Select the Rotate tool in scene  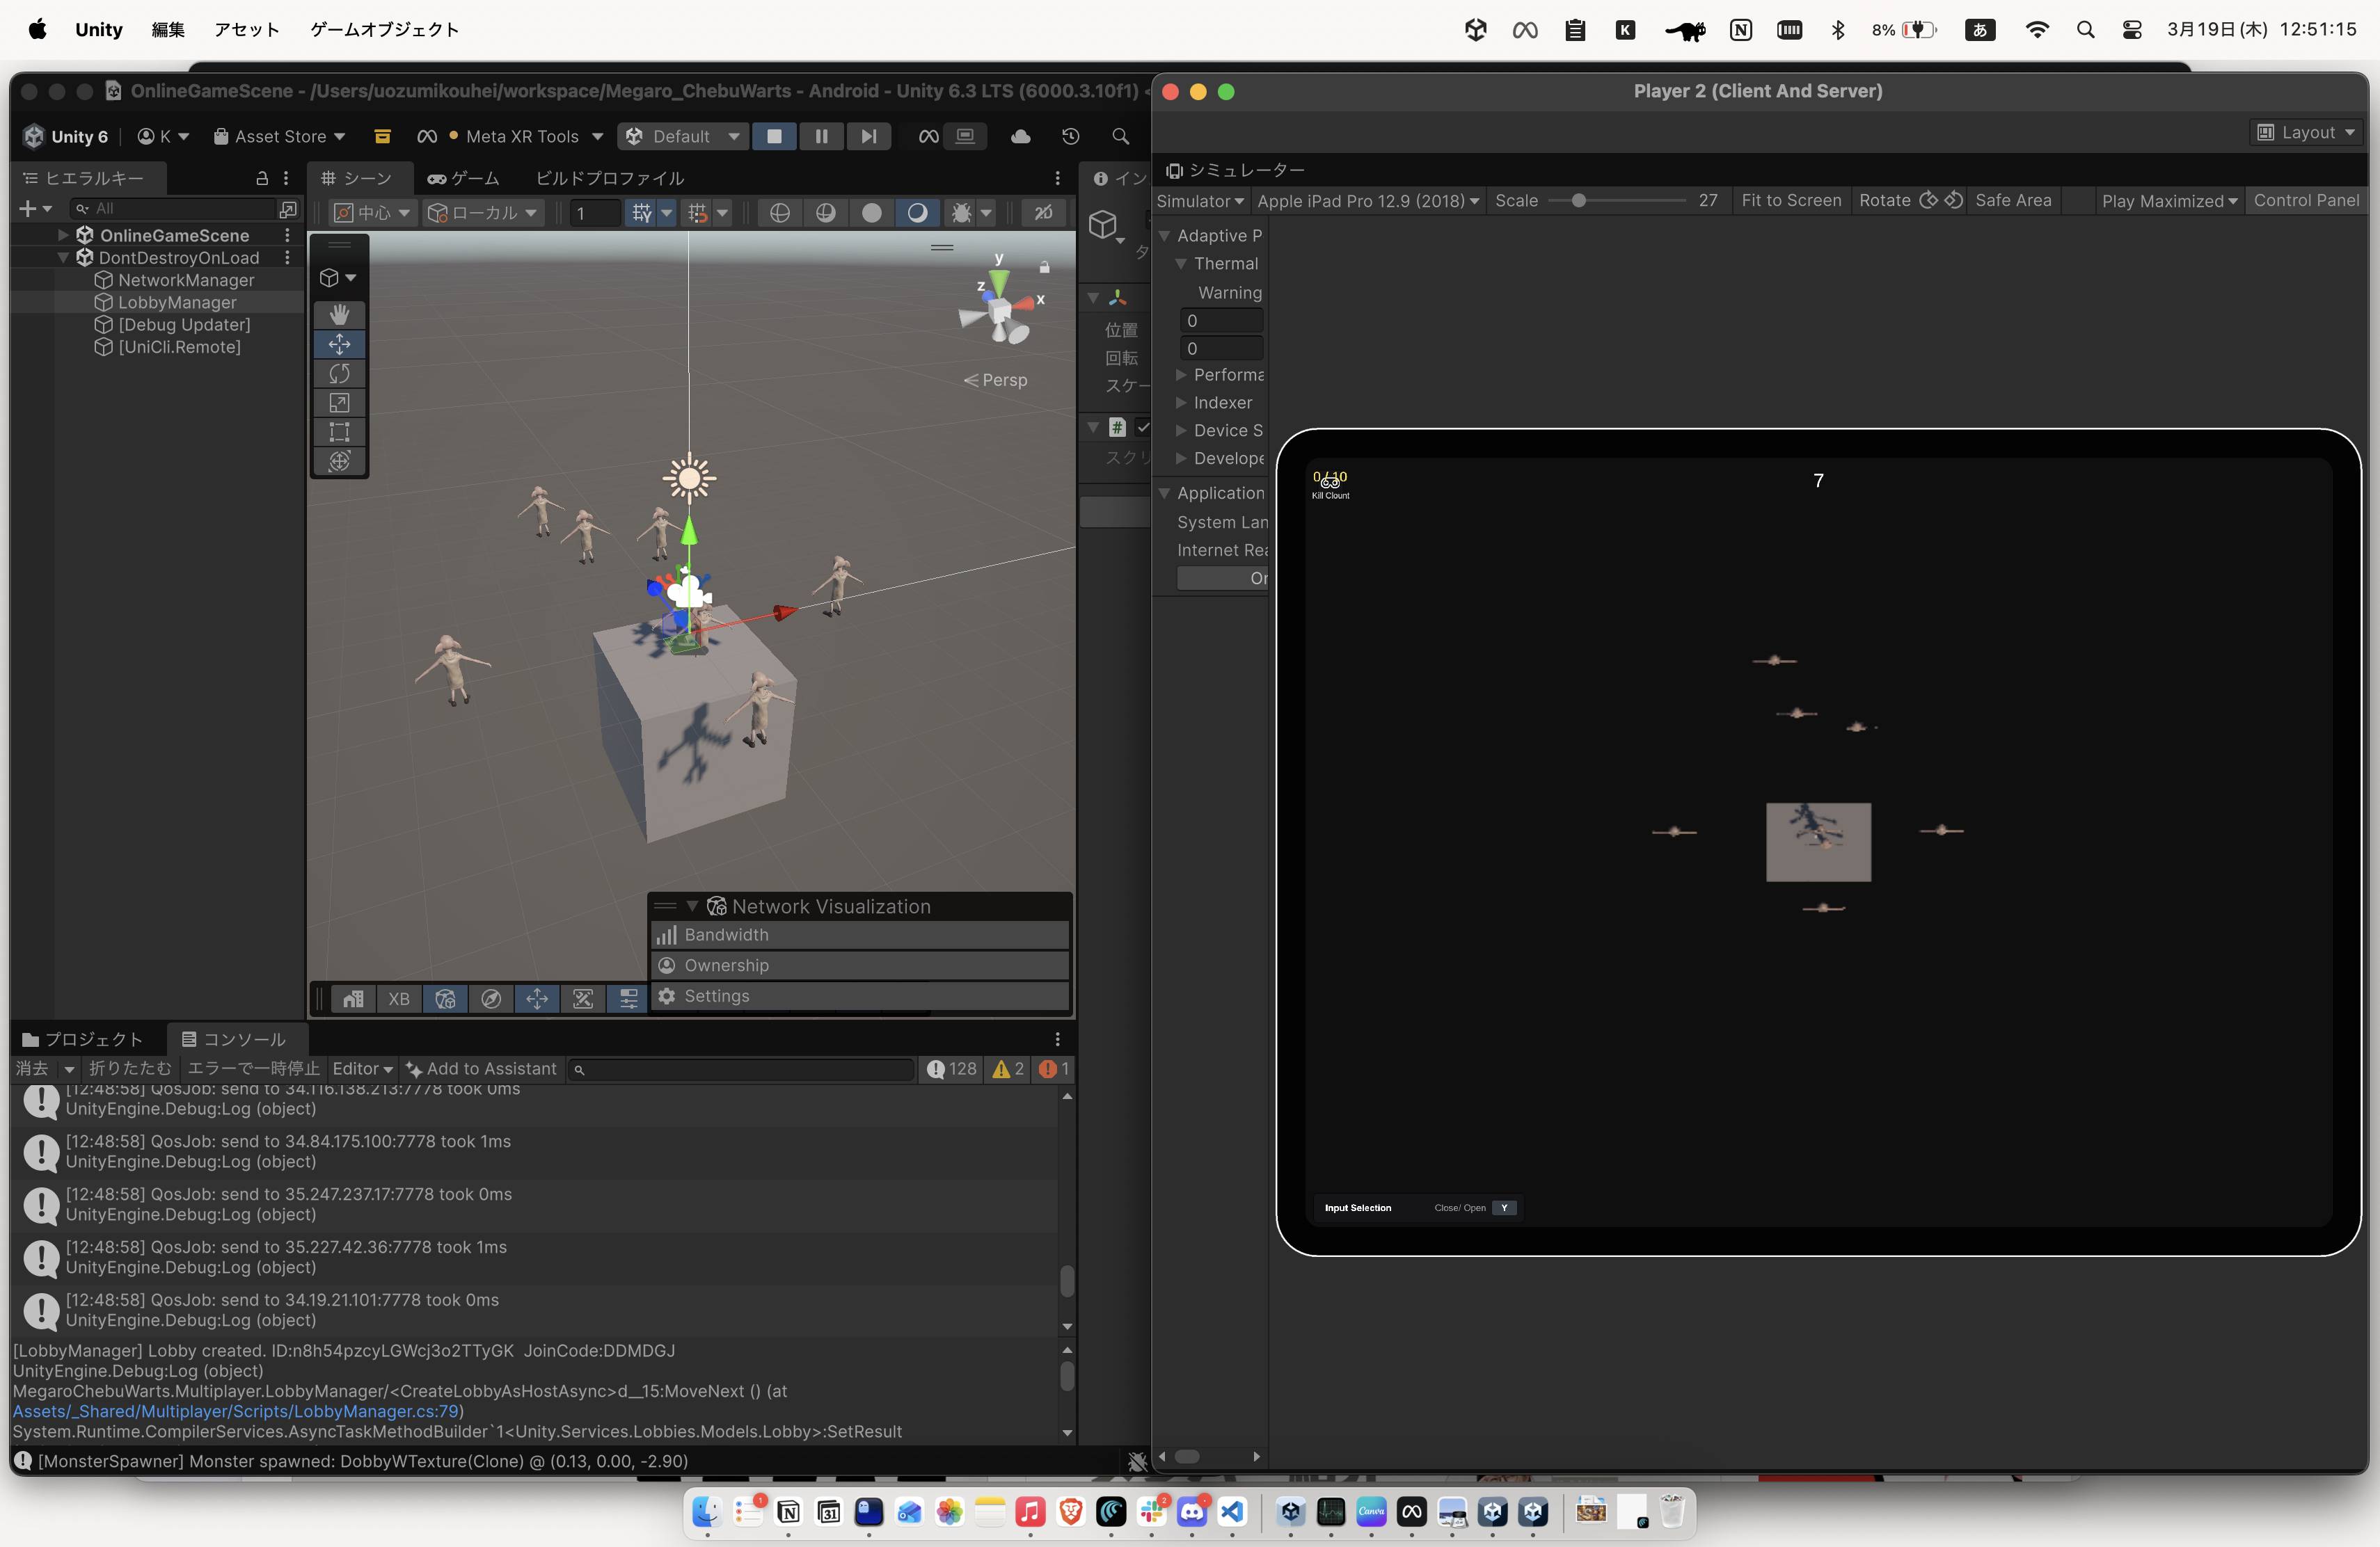(339, 374)
